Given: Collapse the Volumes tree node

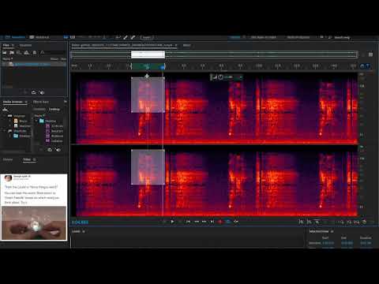Looking at the screenshot, I should tap(4, 116).
